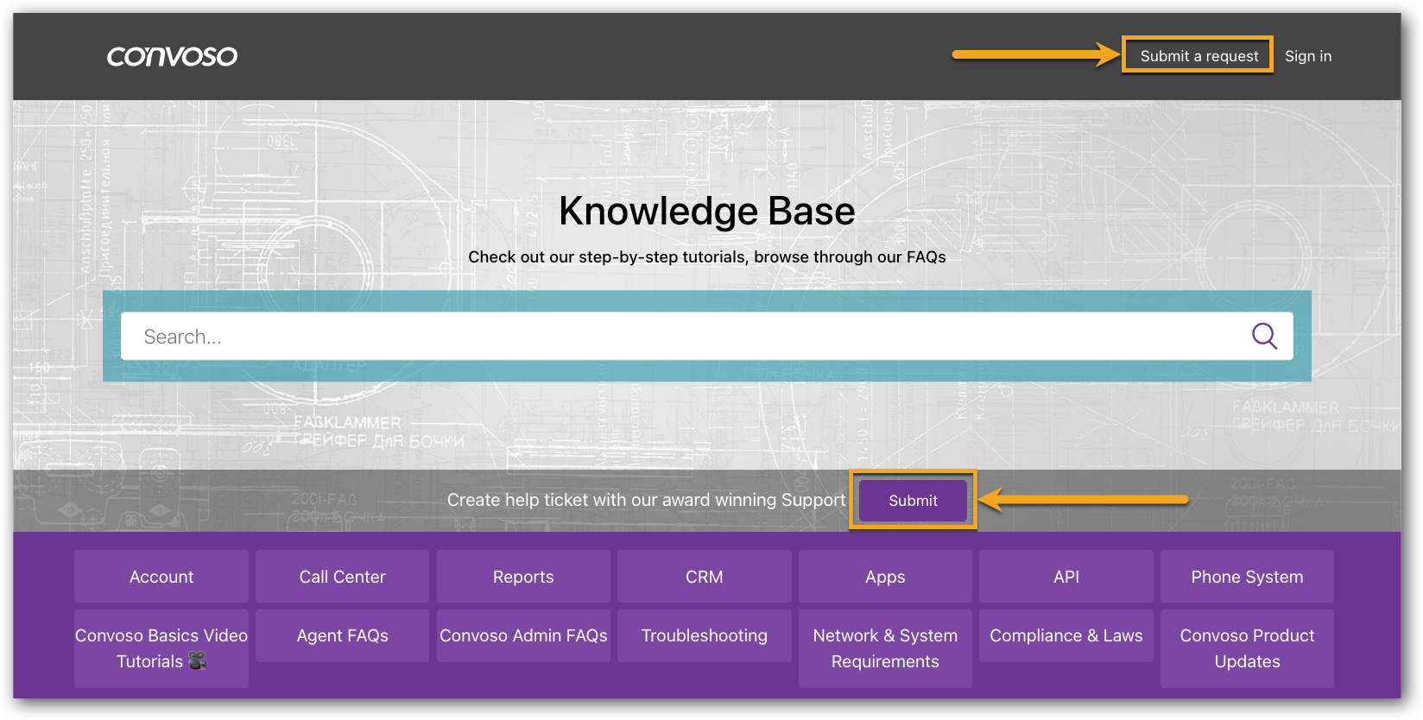Open the API category

(x=1066, y=577)
